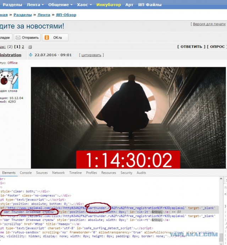
Task: Follow the Лента breadcrumb link
Action: tap(44, 15)
